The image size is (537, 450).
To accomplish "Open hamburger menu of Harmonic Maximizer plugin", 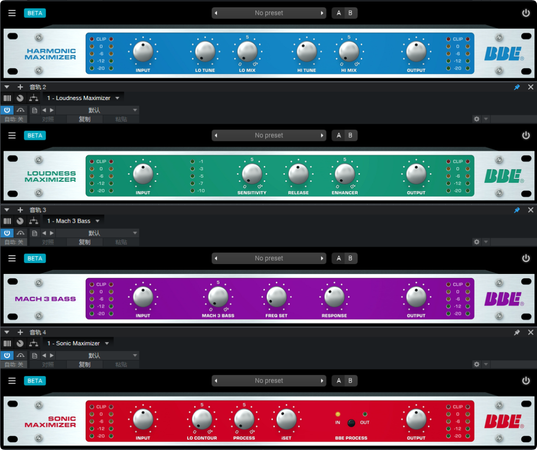I will tap(12, 13).
